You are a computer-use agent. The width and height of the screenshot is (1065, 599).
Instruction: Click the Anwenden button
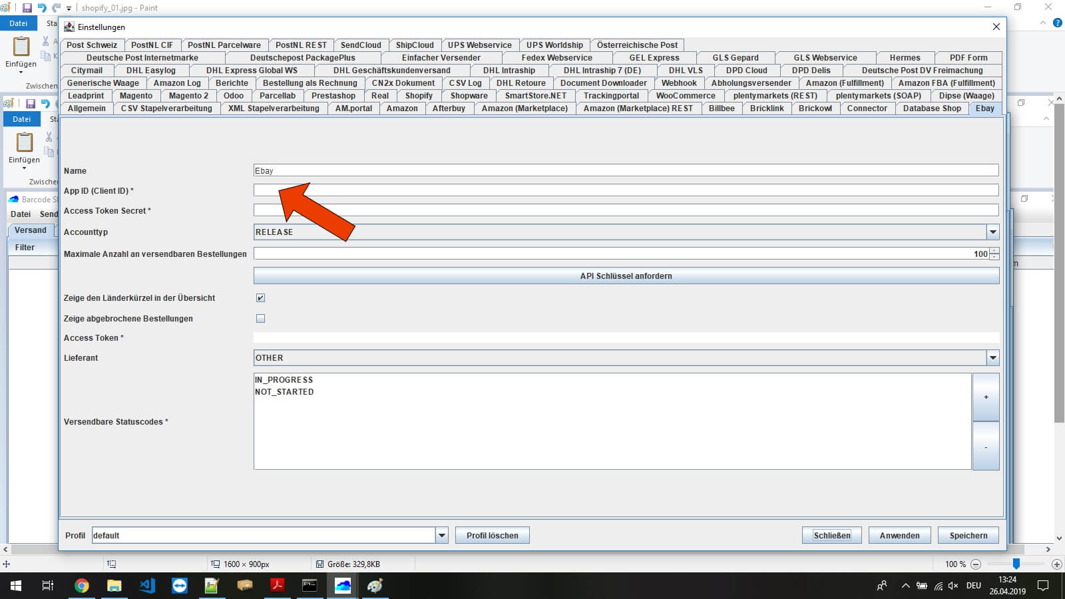(899, 535)
